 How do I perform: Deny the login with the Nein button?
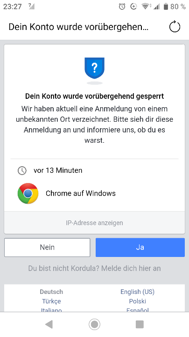(47, 247)
